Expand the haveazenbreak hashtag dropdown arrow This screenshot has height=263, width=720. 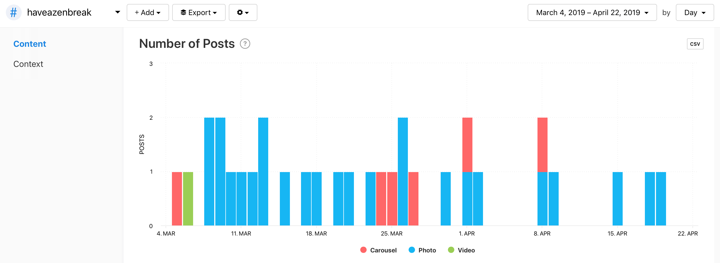pos(118,12)
